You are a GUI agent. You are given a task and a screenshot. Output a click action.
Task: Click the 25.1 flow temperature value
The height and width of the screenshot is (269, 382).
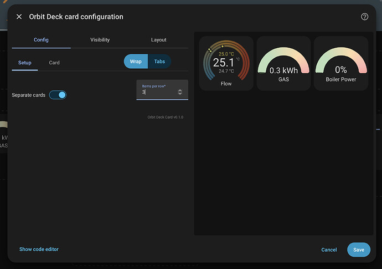(x=224, y=63)
